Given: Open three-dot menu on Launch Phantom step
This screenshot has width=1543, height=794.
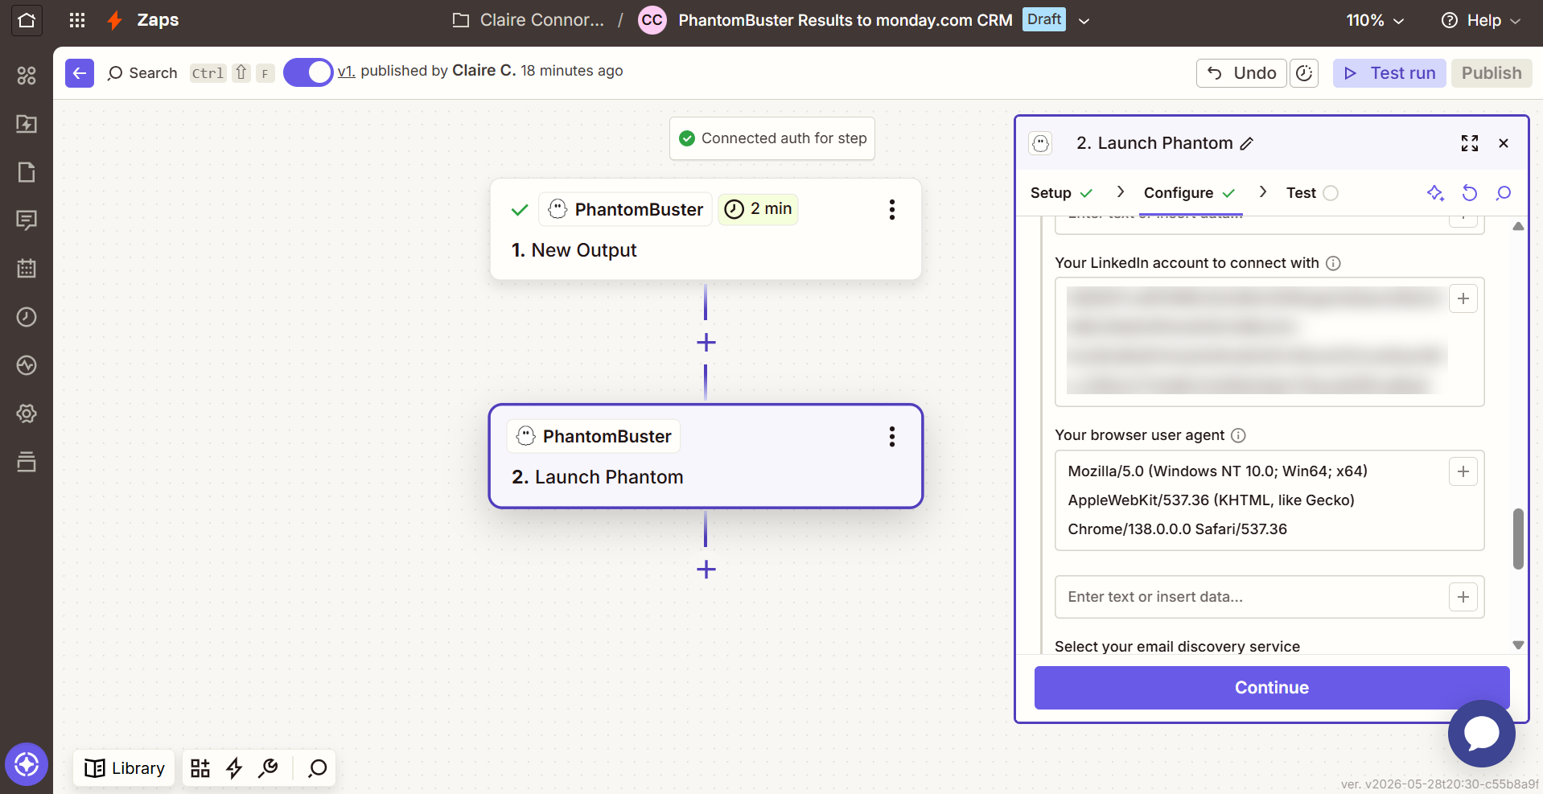Looking at the screenshot, I should (x=892, y=437).
